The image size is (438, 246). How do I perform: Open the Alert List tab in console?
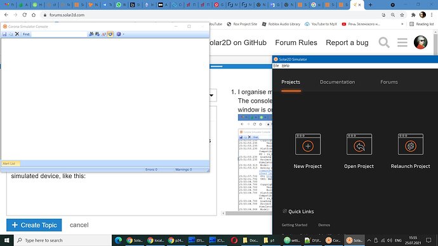10,164
